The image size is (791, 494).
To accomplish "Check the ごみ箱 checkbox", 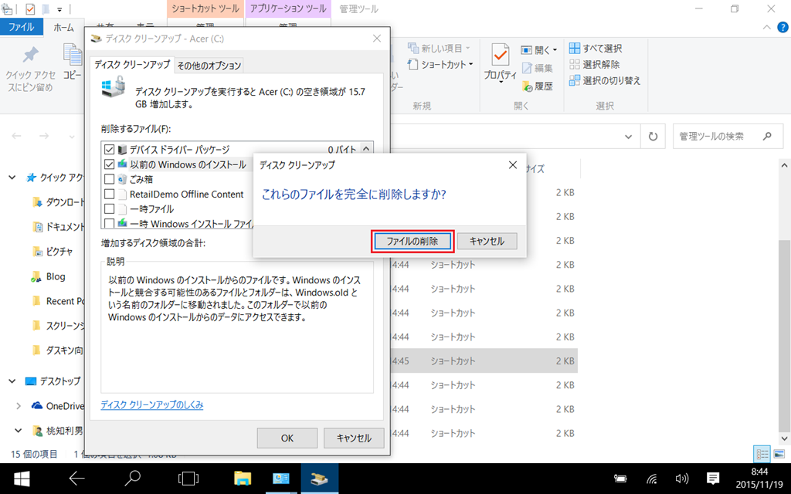I will click(x=109, y=179).
